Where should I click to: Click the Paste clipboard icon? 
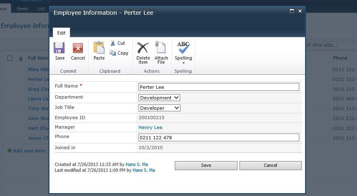point(99,47)
